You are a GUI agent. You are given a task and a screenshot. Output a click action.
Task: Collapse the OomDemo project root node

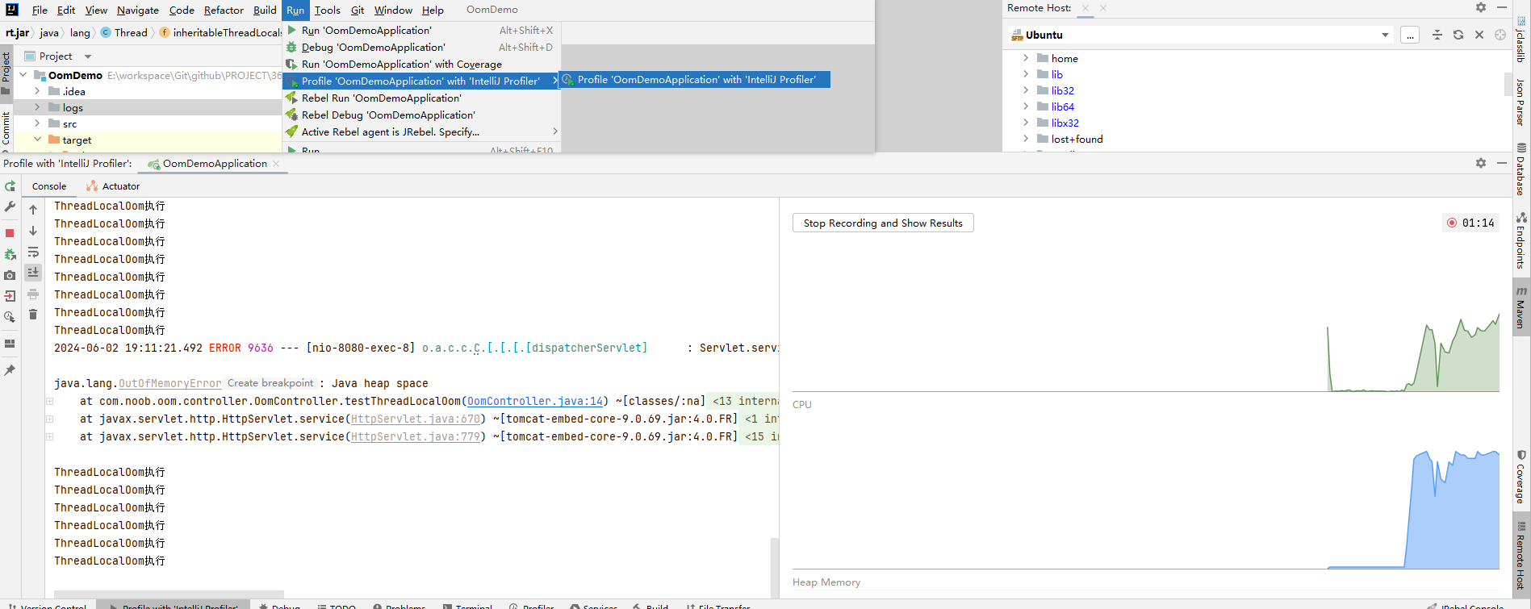coord(23,75)
